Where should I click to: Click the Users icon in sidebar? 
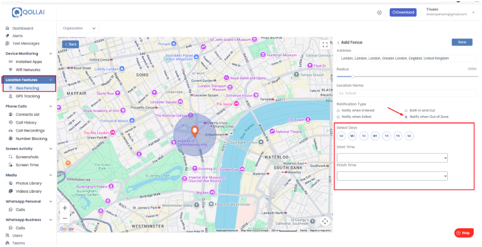point(8,236)
